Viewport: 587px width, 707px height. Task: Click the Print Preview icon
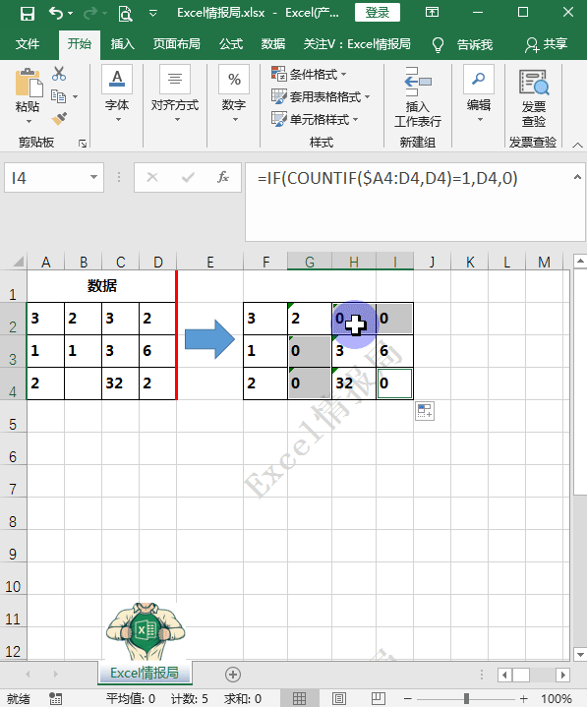[x=125, y=14]
